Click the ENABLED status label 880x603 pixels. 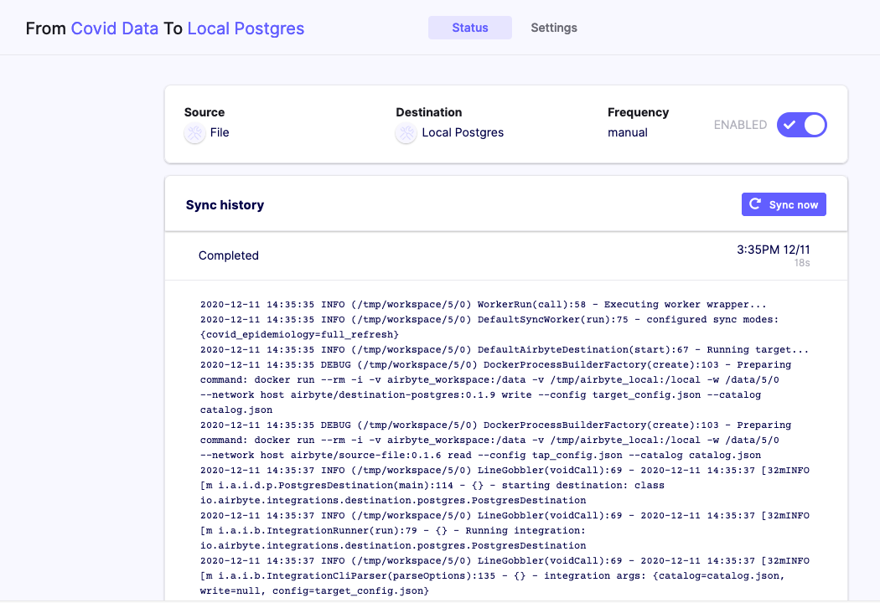(740, 125)
